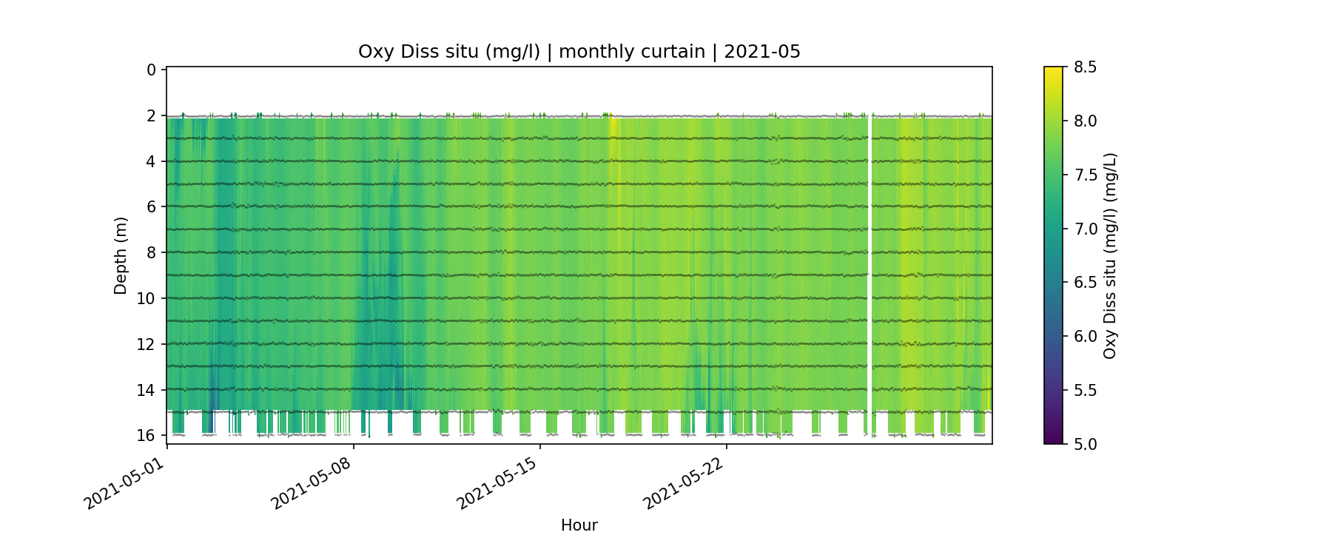Viewport: 1332px width, 555px height.
Task: Click the 7.5 colorbar tick label
Action: point(1085,175)
